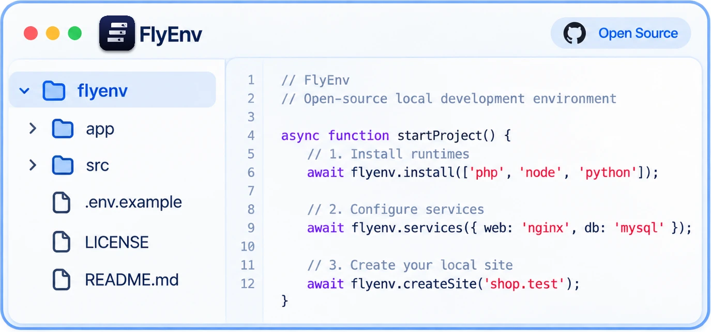The height and width of the screenshot is (332, 711).
Task: Open the README.md file
Action: pos(132,280)
